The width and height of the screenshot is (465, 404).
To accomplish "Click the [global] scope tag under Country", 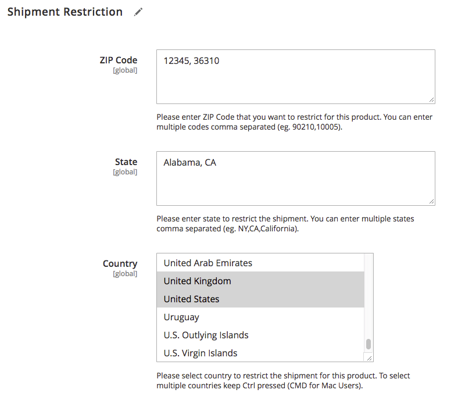I will (x=125, y=274).
